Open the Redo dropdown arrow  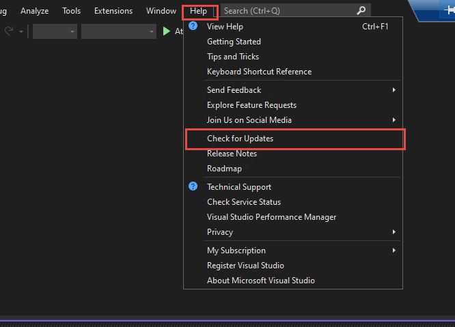(21, 31)
